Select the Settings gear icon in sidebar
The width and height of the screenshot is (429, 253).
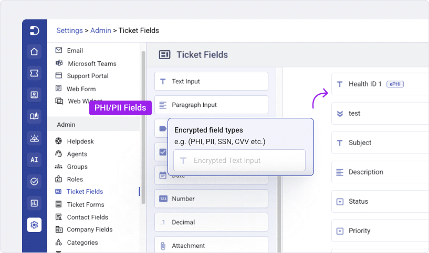(x=34, y=225)
